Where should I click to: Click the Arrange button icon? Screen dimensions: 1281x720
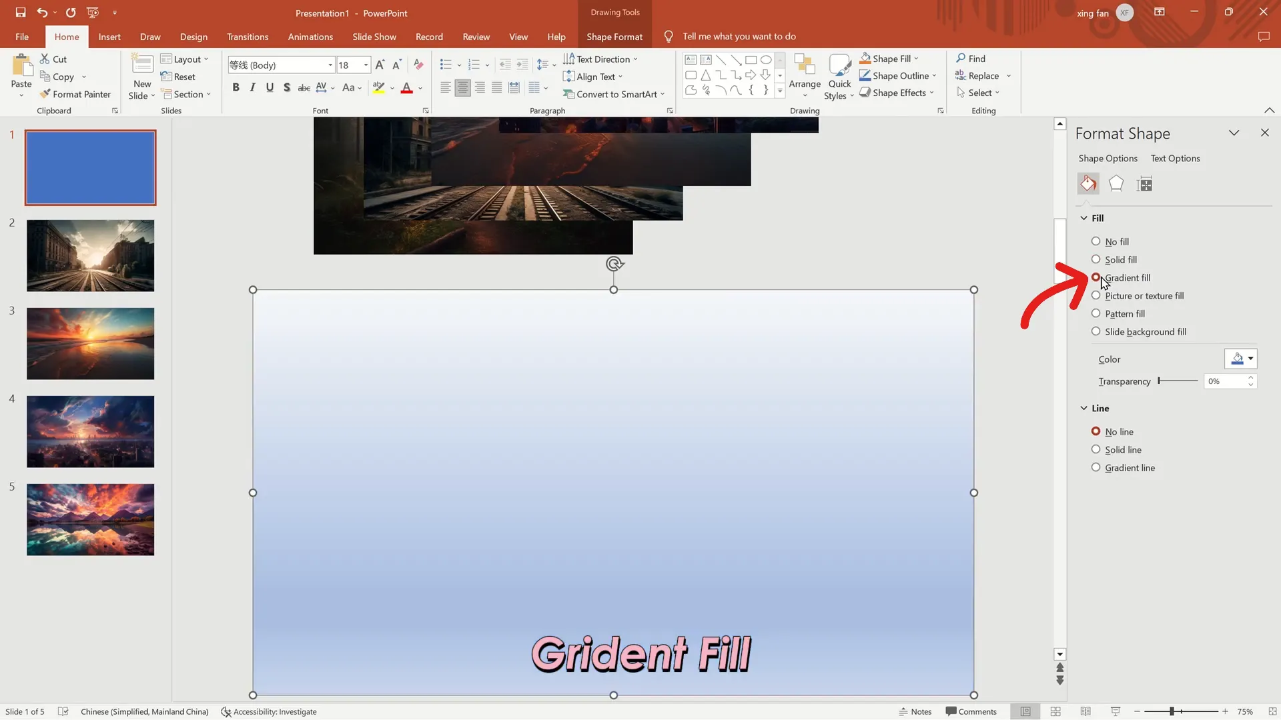(x=805, y=65)
